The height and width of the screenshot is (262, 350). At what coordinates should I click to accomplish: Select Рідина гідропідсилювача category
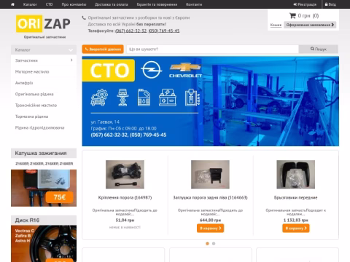click(39, 127)
